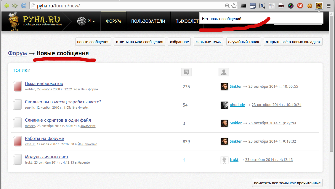Open the color picker lens extension
The width and height of the screenshot is (335, 189).
291,5
